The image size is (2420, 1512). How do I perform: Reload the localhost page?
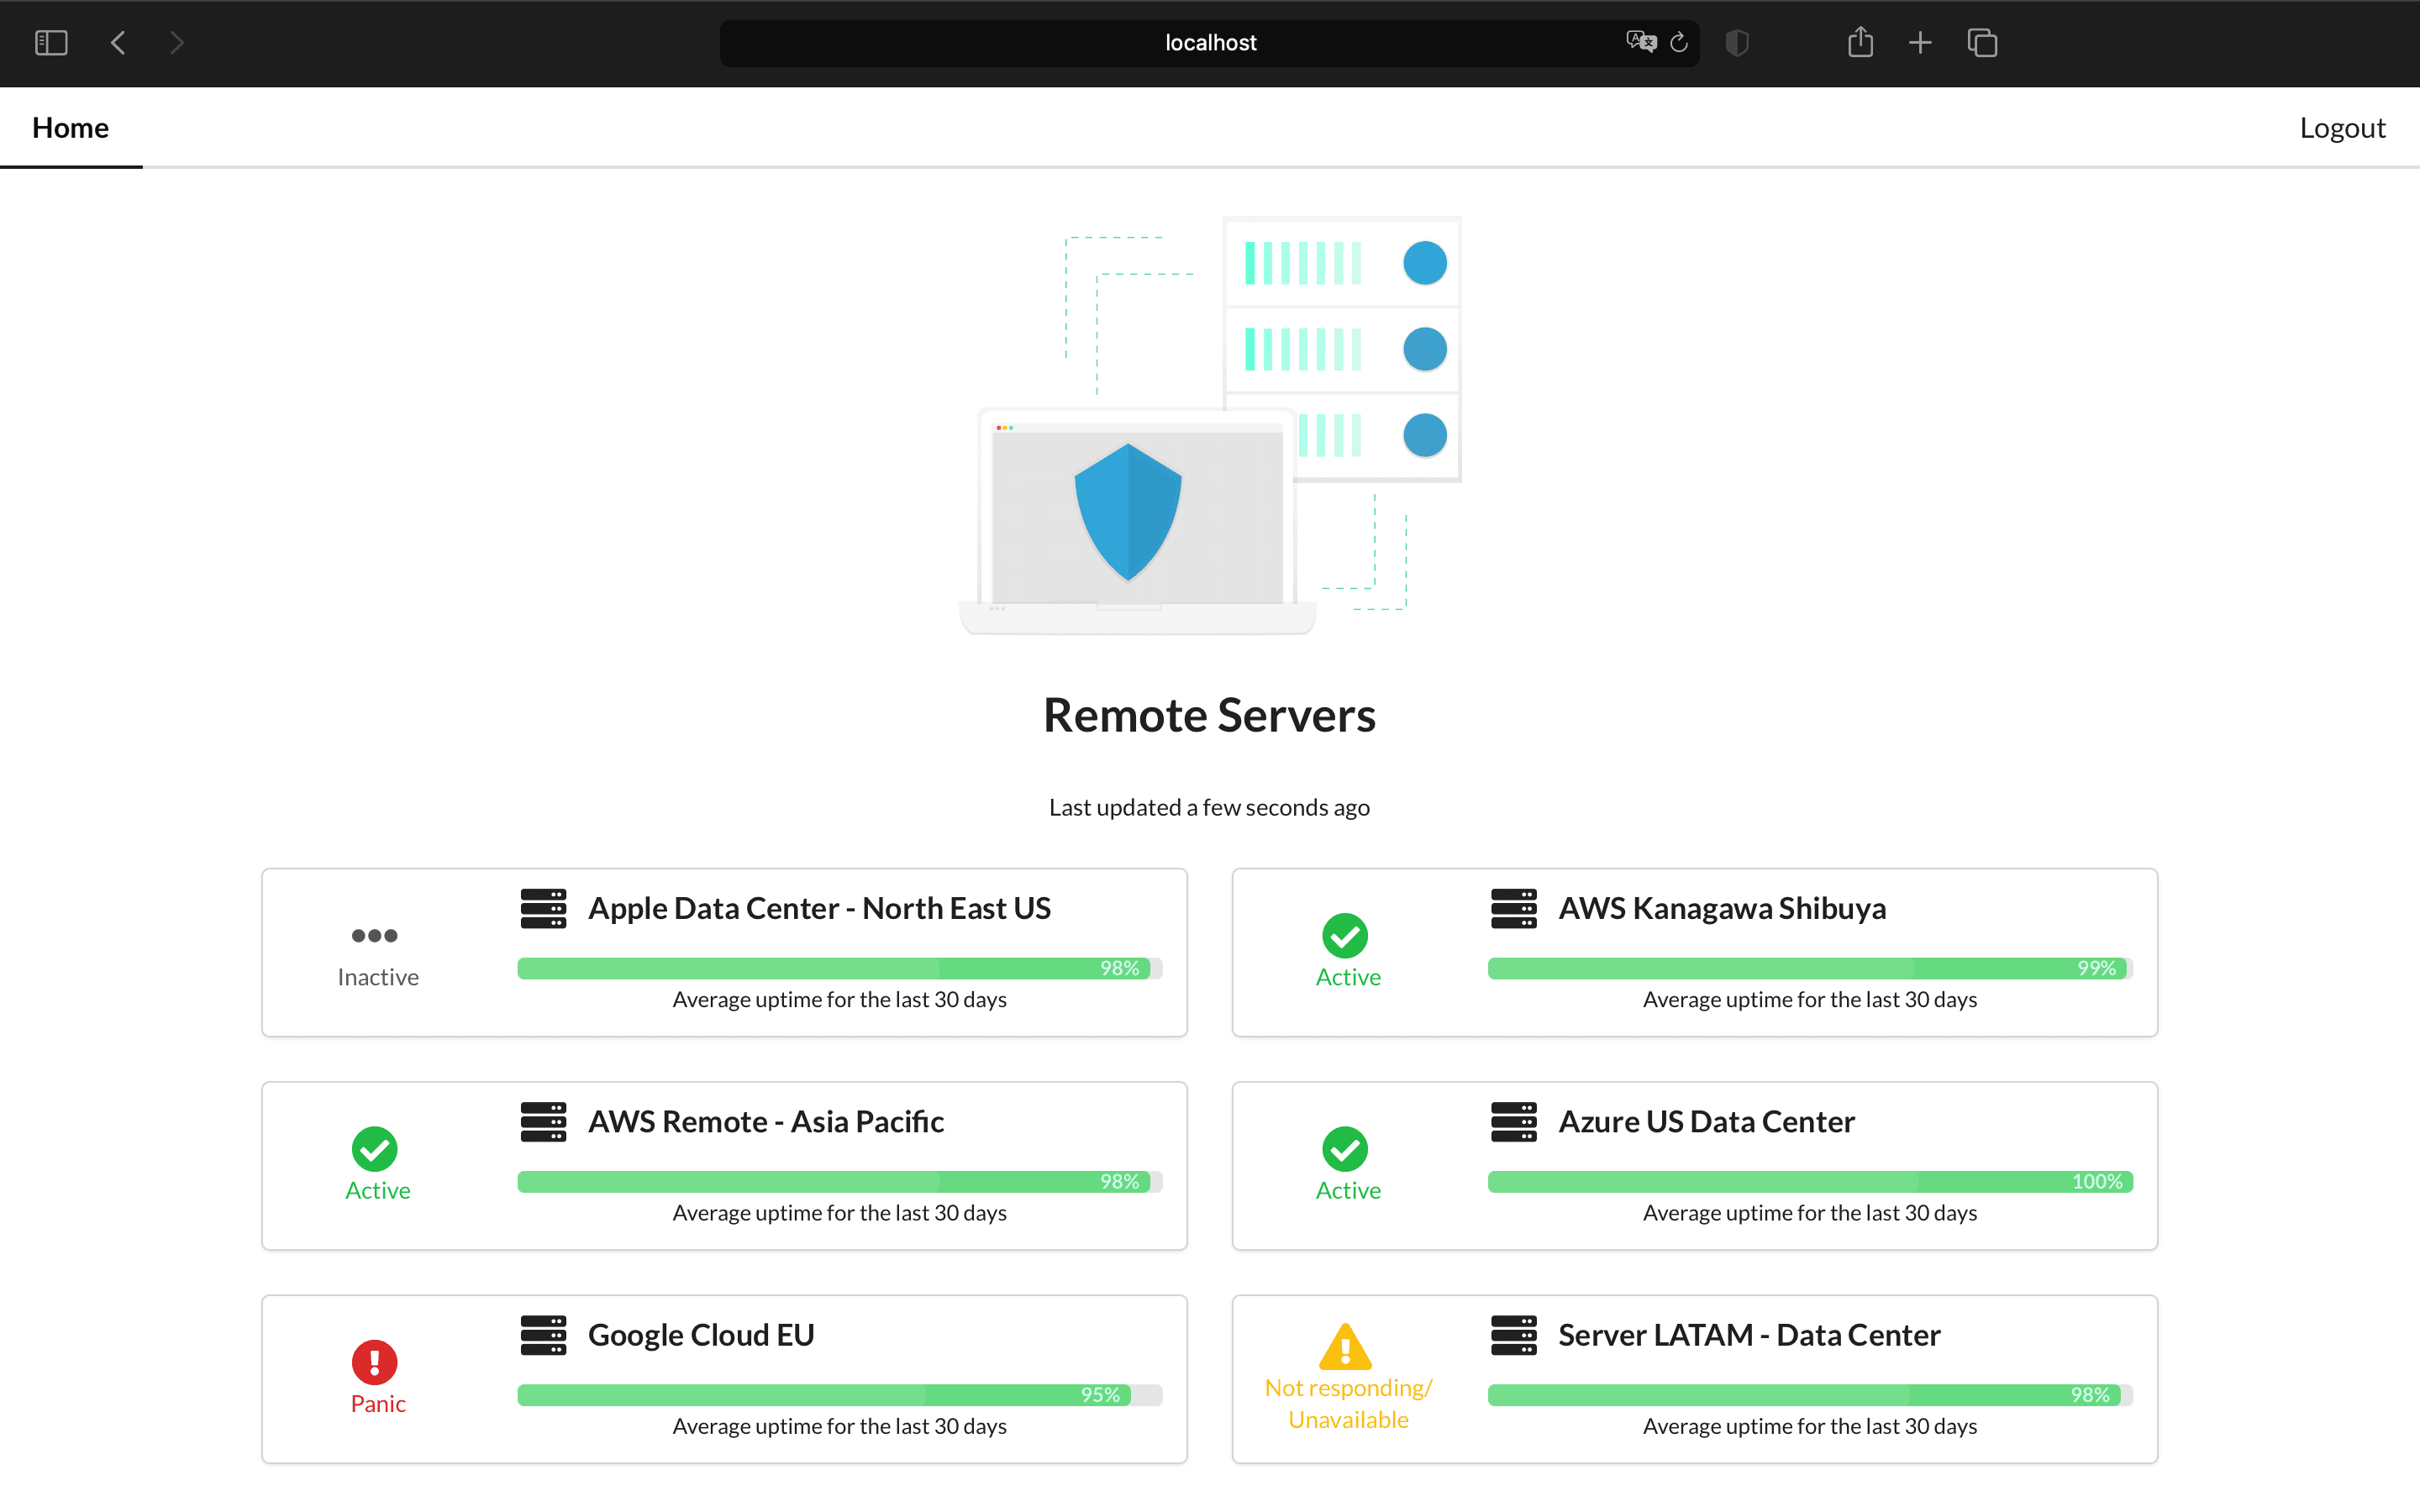(x=1679, y=42)
